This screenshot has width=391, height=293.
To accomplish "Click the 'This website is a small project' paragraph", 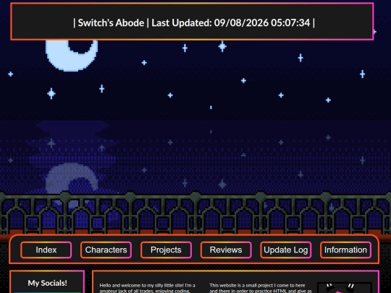I will [x=261, y=288].
